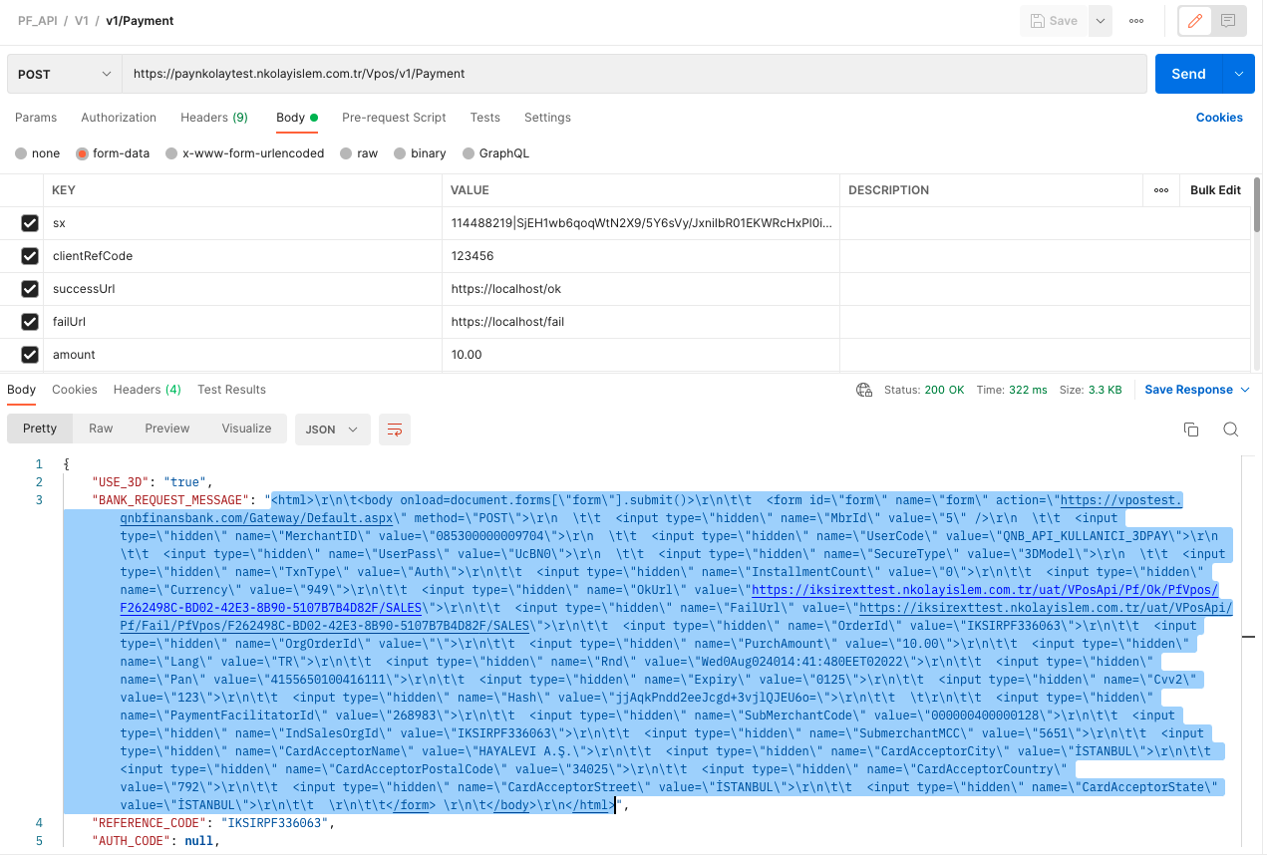Switch to the Pre-request Script tab
Screen dimensions: 1267x860
[393, 118]
